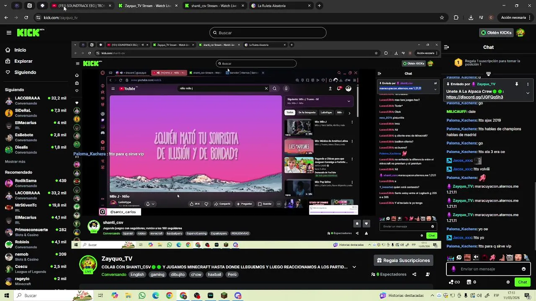536x301 pixels.
Task: Click Mostrar más under followed channels
Action: (x=15, y=161)
